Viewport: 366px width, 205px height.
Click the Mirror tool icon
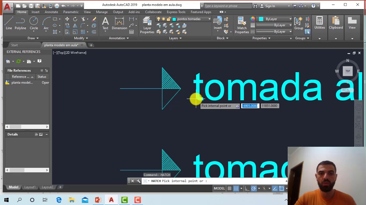(x=75, y=26)
